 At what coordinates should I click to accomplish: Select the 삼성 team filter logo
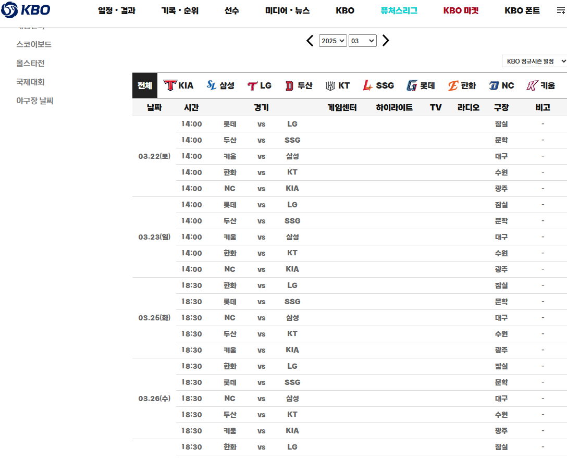click(220, 85)
